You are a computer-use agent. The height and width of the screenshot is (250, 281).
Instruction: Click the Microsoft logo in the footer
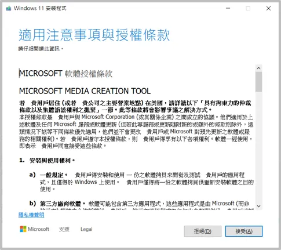(x=35, y=229)
